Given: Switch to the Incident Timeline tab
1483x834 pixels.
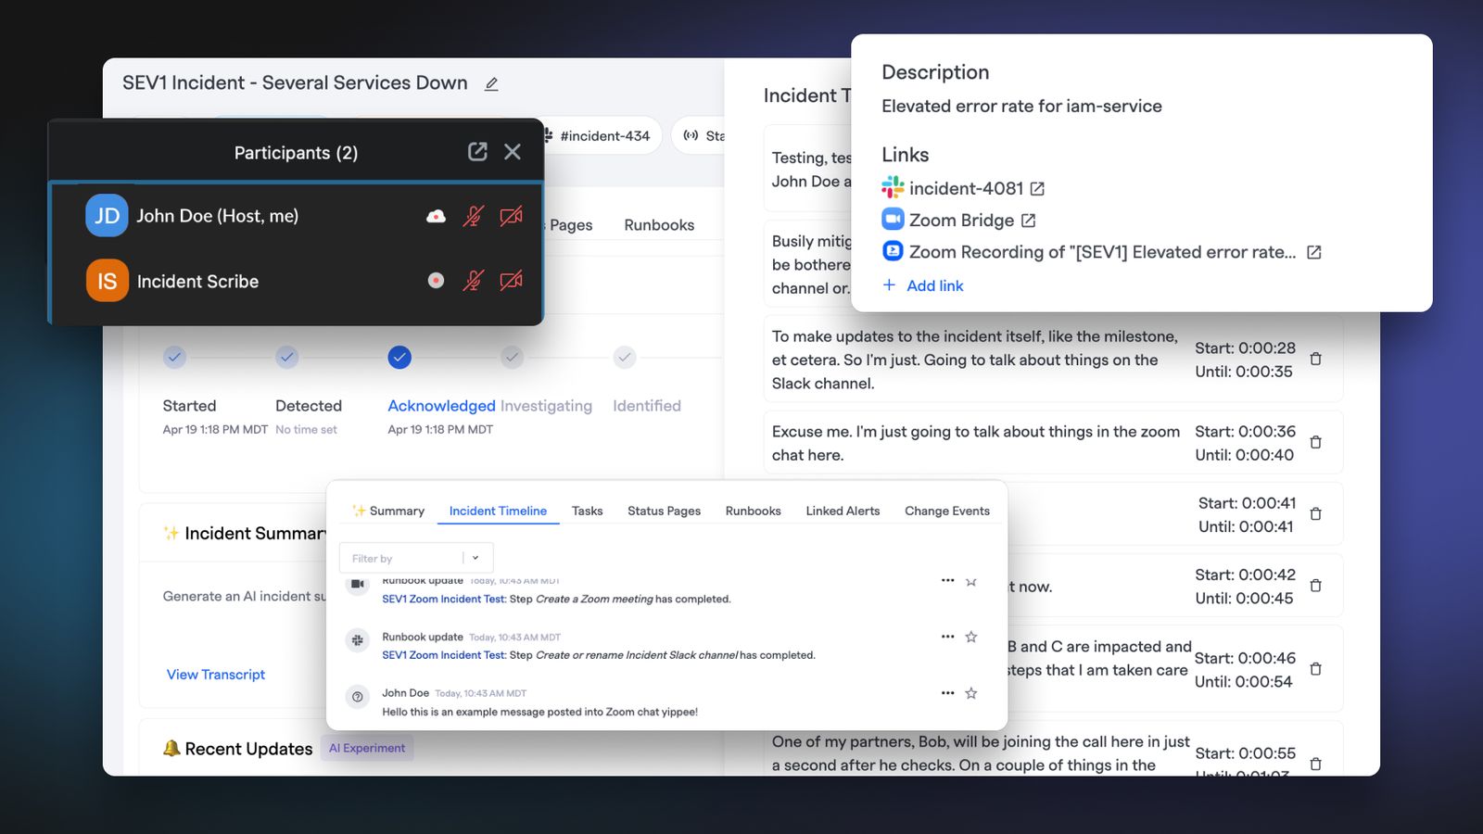Looking at the screenshot, I should point(498,511).
